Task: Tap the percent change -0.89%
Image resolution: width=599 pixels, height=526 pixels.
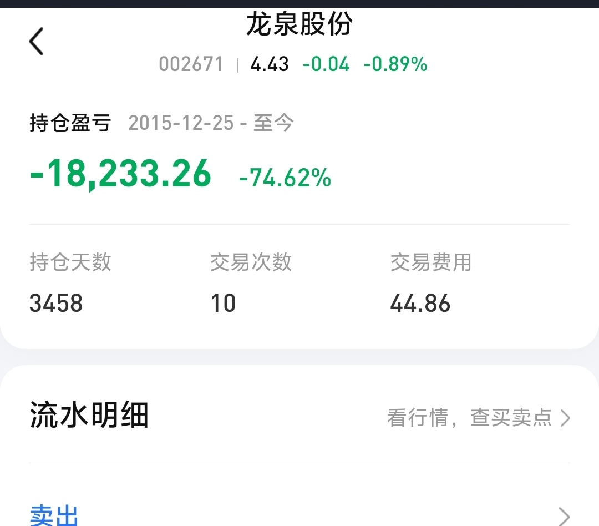Action: (395, 64)
